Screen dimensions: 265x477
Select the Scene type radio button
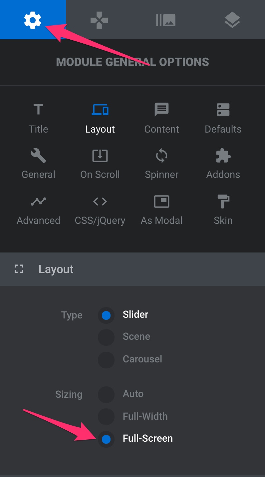pyautogui.click(x=106, y=337)
